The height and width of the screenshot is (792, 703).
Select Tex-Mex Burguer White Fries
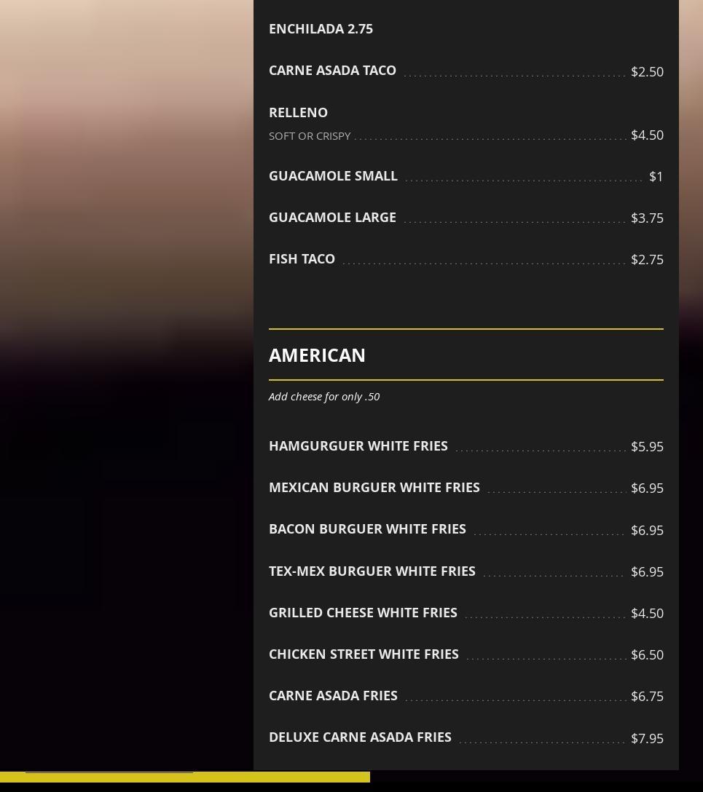click(x=372, y=571)
